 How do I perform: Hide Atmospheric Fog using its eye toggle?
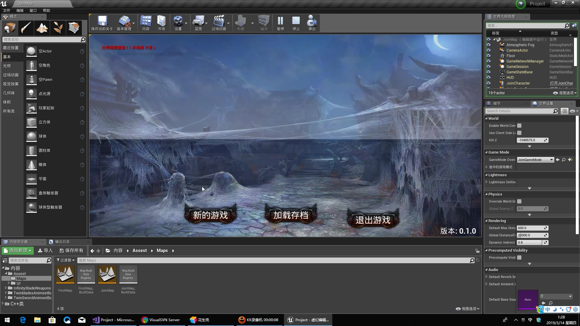489,45
